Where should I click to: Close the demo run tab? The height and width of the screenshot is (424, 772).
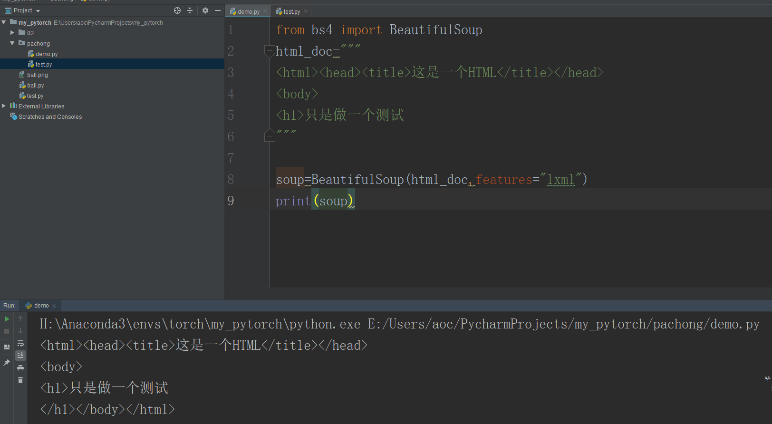54,306
